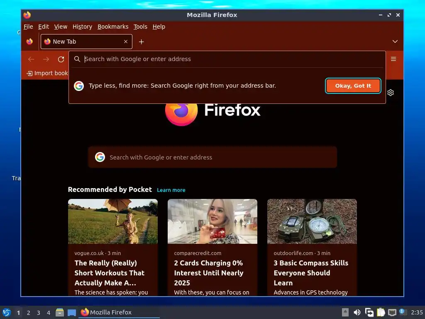Click headline The Really (Really) Short Workouts
The width and height of the screenshot is (425, 319).
(x=110, y=273)
